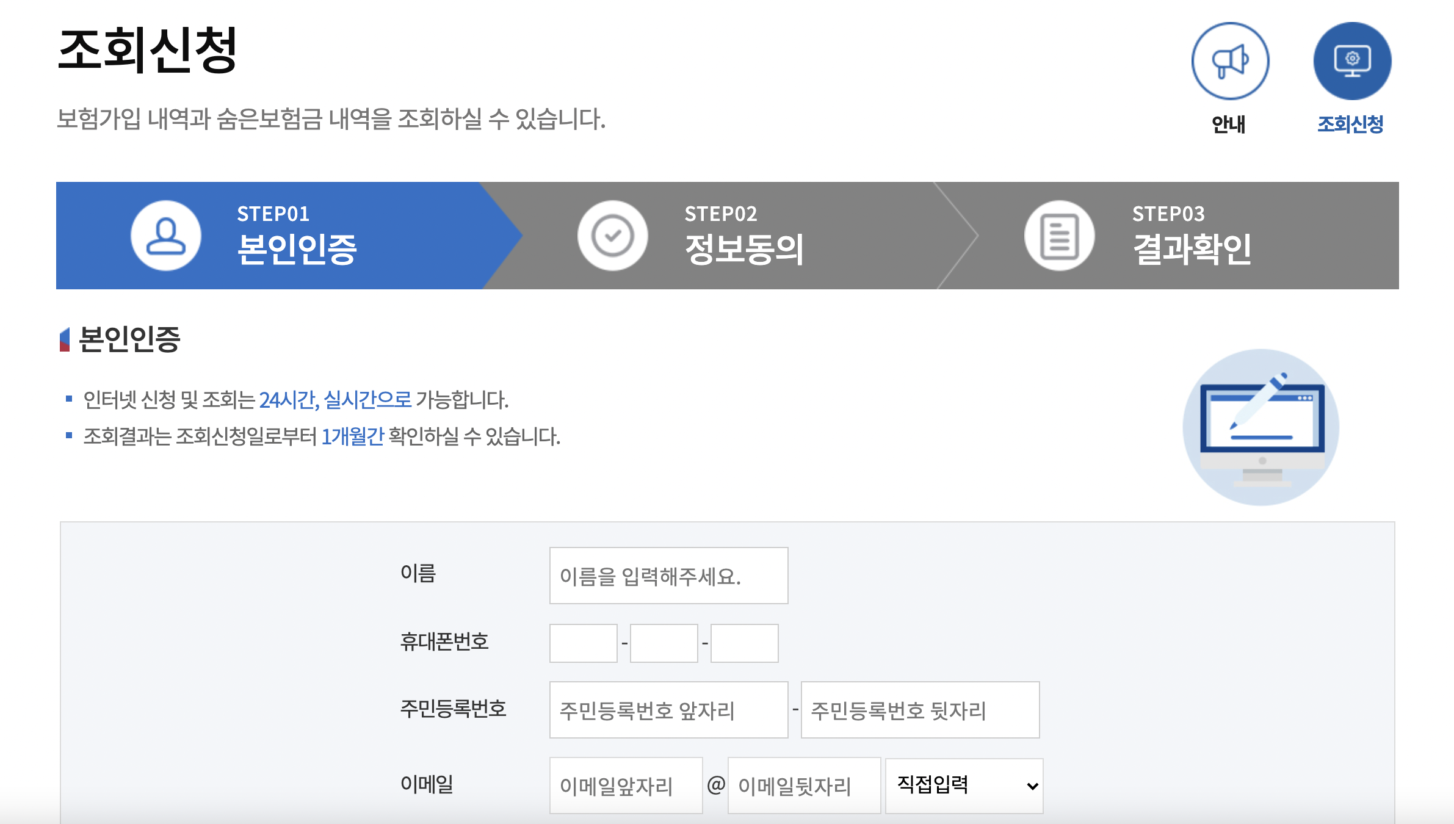Image resolution: width=1454 pixels, height=824 pixels.
Task: Click the first 휴대폰번호 box
Action: [583, 643]
